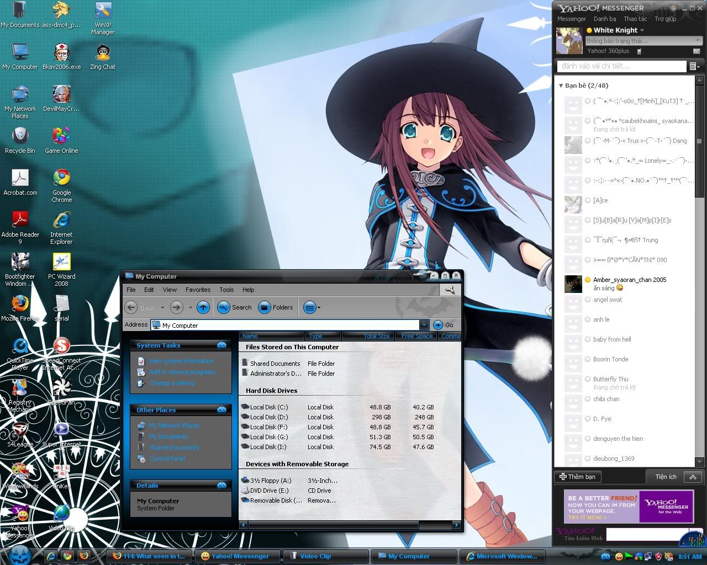Screen dimensions: 707x565
Task: Open the Acrobat.com desktop icon
Action: point(20,183)
